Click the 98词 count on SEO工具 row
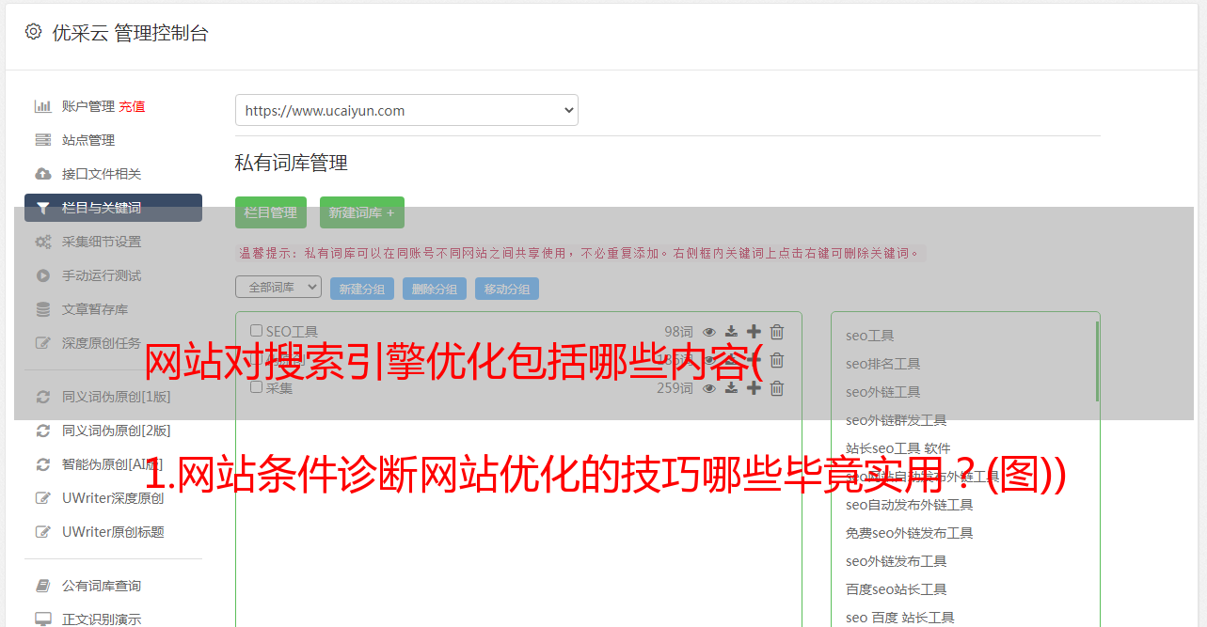 (x=678, y=332)
